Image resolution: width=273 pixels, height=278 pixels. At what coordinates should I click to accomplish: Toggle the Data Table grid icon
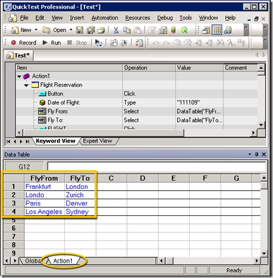(x=217, y=30)
